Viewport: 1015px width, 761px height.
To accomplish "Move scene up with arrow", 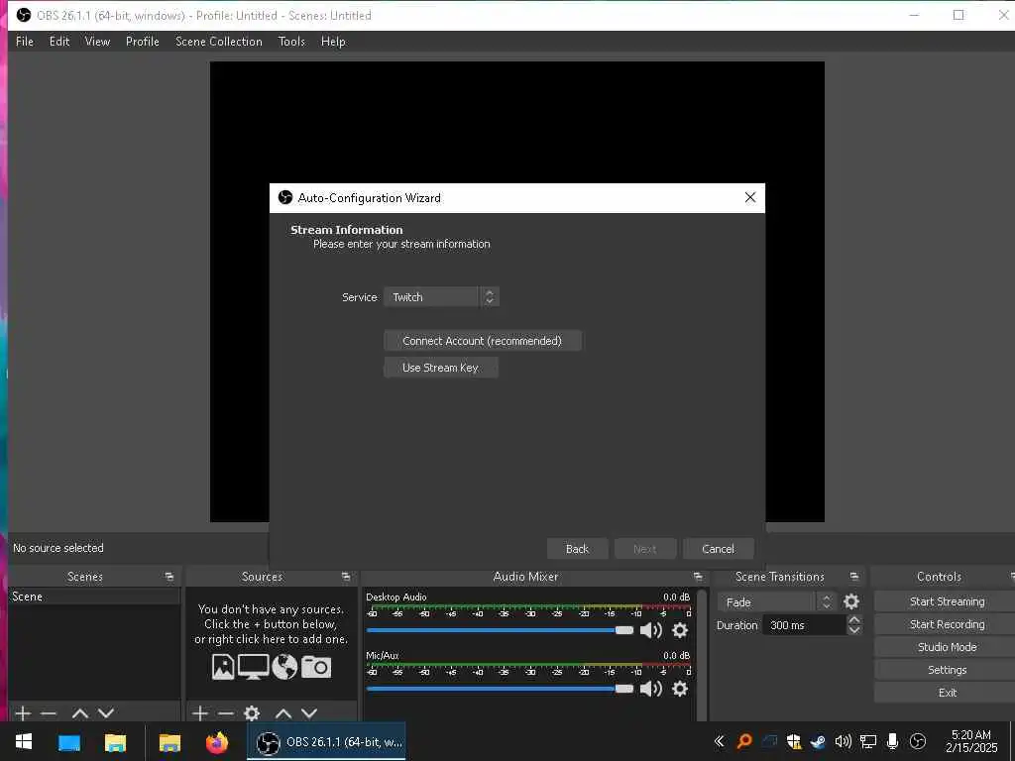I will pos(80,713).
